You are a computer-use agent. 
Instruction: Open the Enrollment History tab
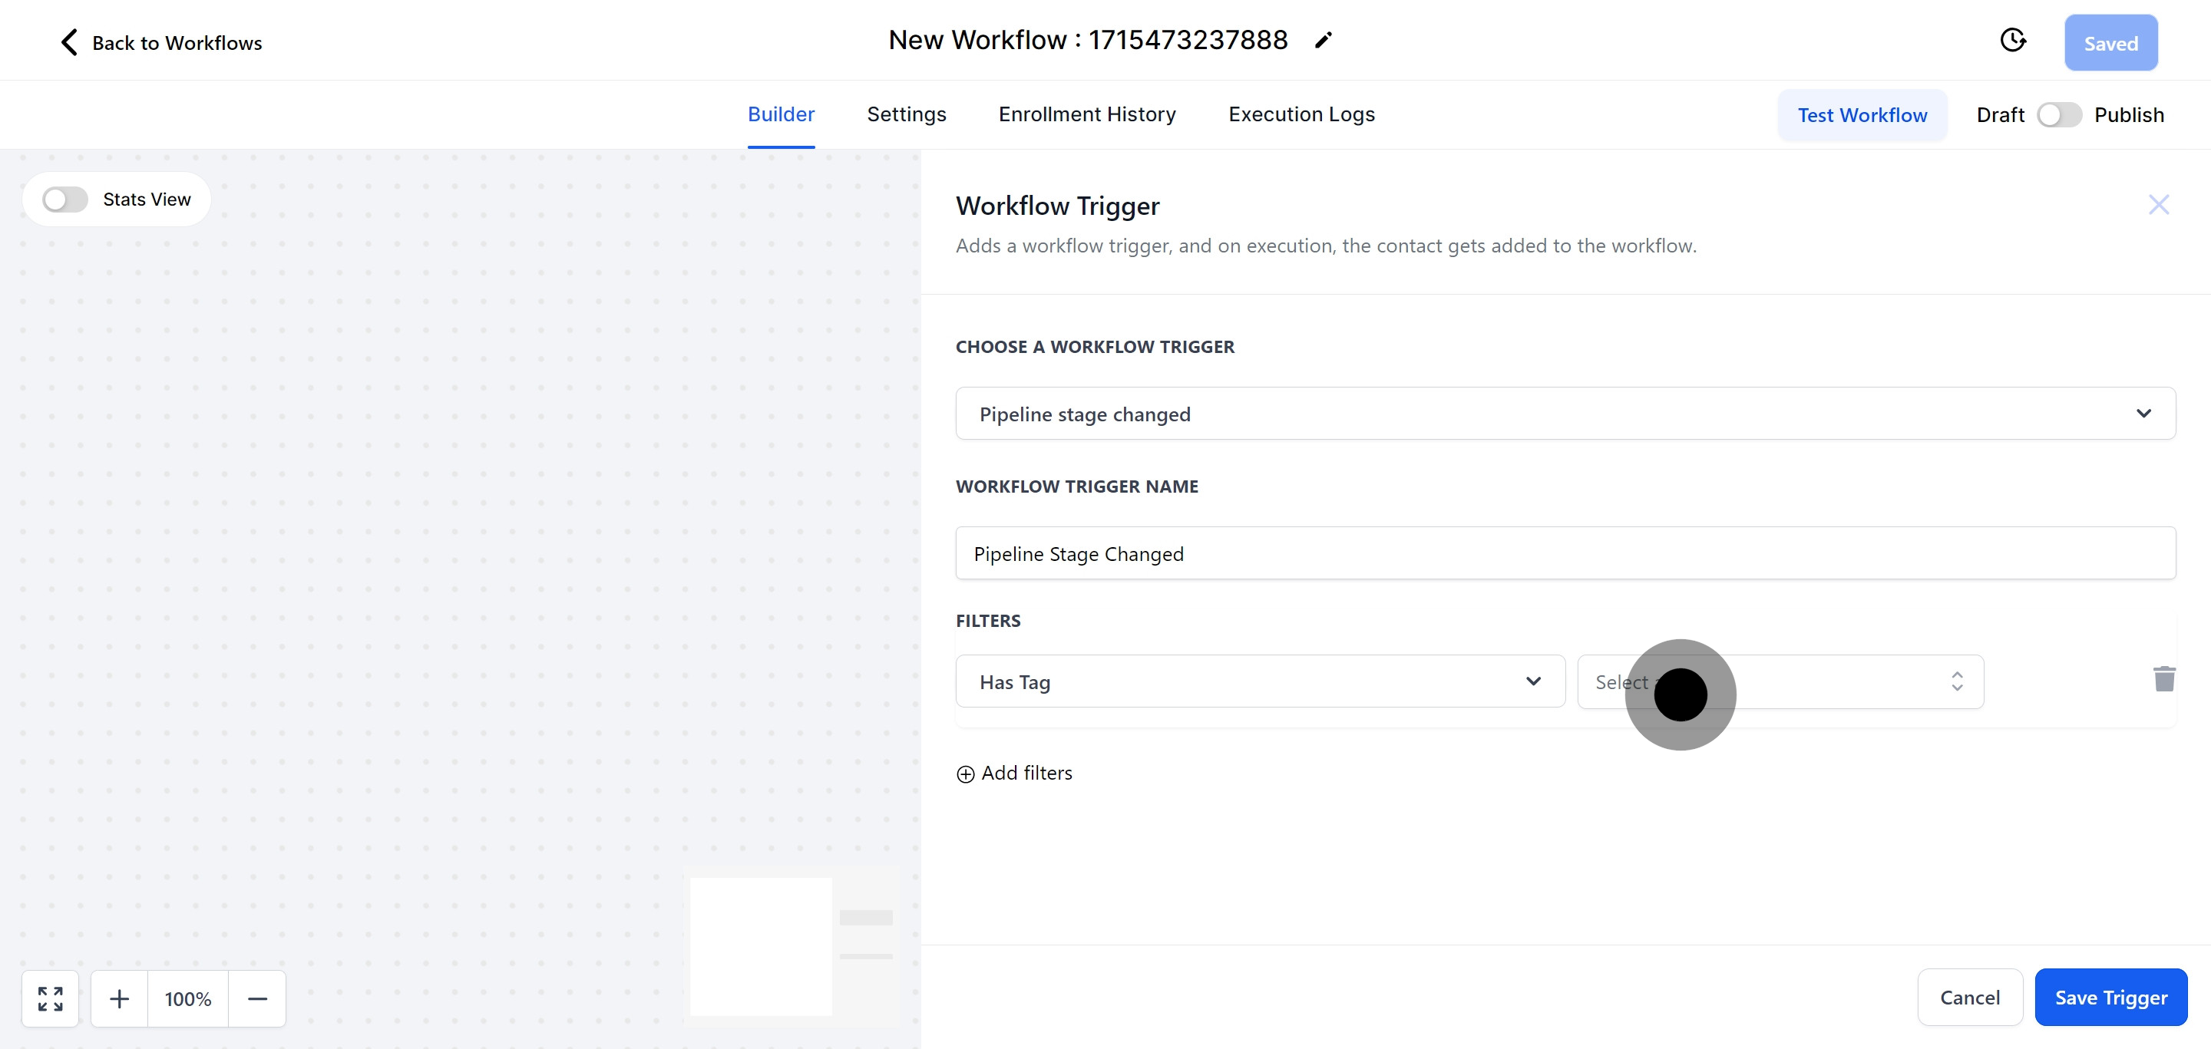(1086, 115)
